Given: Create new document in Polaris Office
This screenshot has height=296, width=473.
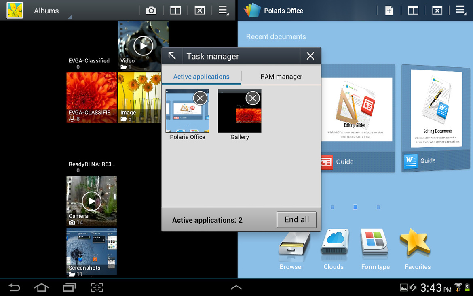Looking at the screenshot, I should 389,11.
